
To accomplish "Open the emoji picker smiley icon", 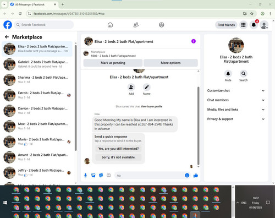I will 187,176.
